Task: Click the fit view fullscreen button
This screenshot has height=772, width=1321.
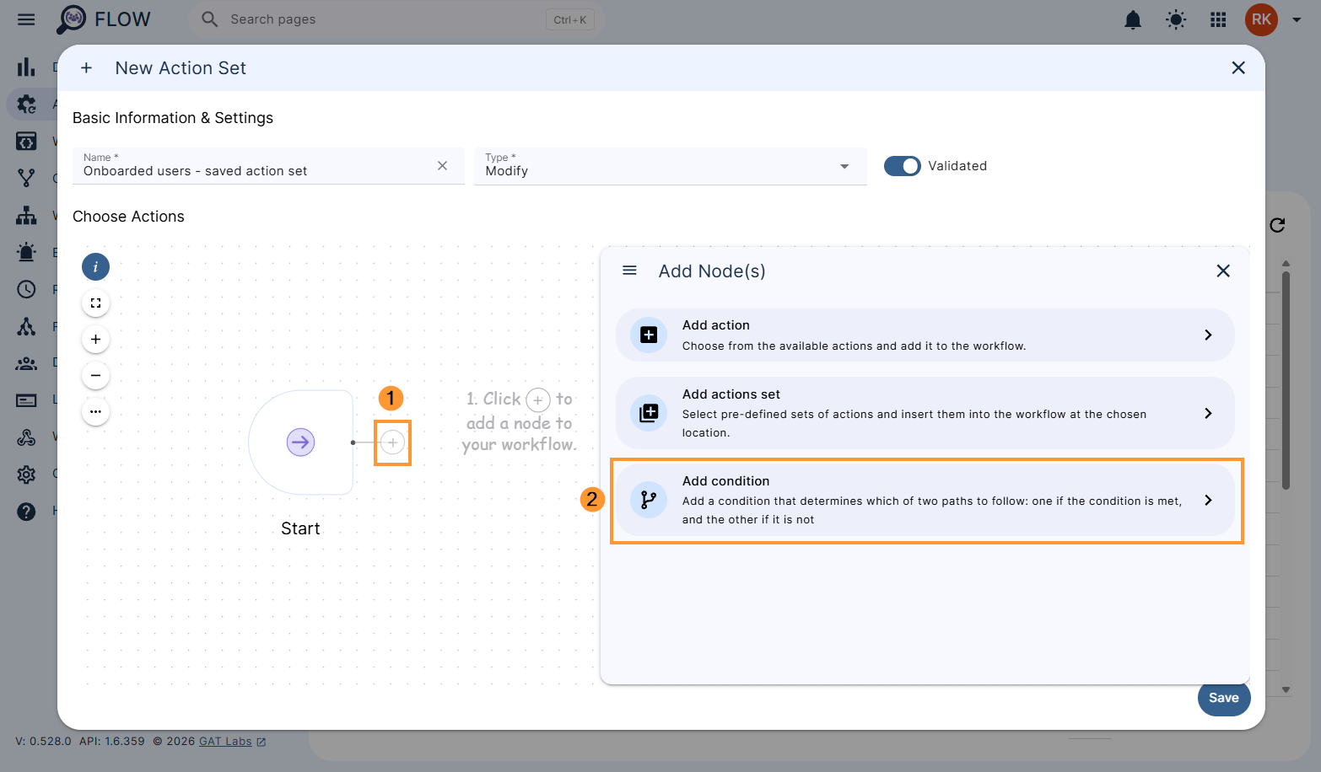Action: pyautogui.click(x=95, y=303)
